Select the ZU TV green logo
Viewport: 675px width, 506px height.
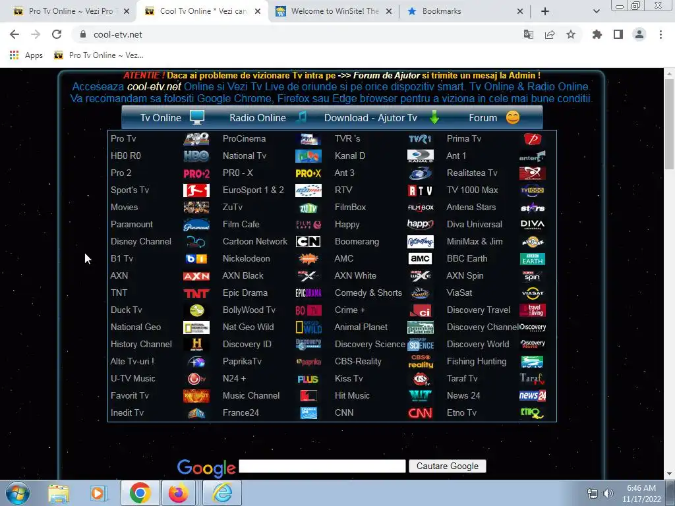(x=308, y=208)
